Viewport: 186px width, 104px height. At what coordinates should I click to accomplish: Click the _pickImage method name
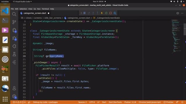40,62
